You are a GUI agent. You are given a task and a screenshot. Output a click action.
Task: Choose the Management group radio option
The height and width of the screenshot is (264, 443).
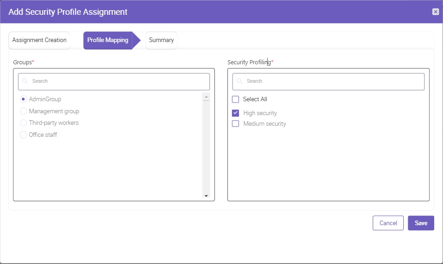(x=24, y=111)
